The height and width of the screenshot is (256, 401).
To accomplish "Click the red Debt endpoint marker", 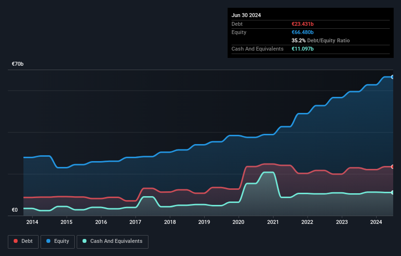I will tap(393, 167).
